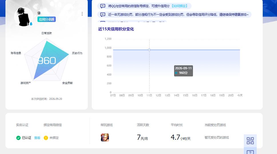Image resolution: width=277 pixels, height=154 pixels.
Task: Click the 4.7小时/天 average duration value
Action: point(181,137)
